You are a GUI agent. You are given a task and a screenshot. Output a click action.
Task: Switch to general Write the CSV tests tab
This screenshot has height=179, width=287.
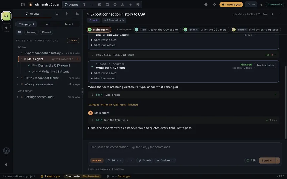click(206, 30)
